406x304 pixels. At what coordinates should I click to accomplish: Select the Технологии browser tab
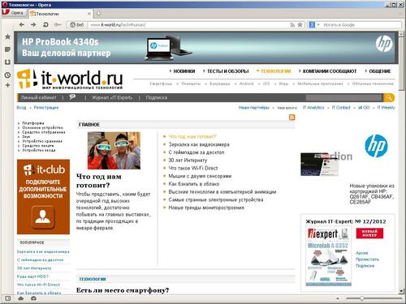coord(60,14)
